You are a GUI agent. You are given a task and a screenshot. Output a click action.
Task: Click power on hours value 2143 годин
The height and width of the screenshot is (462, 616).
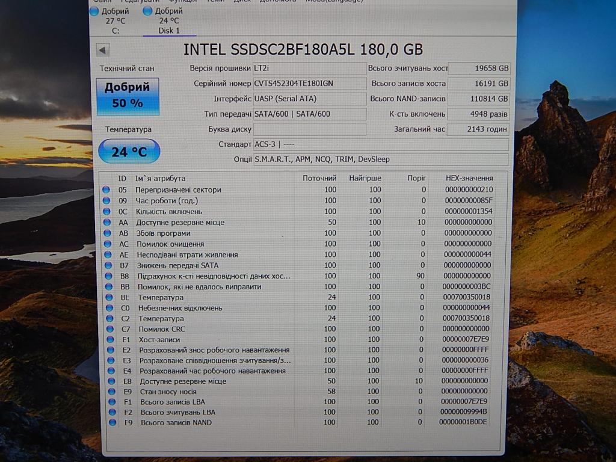click(x=478, y=129)
